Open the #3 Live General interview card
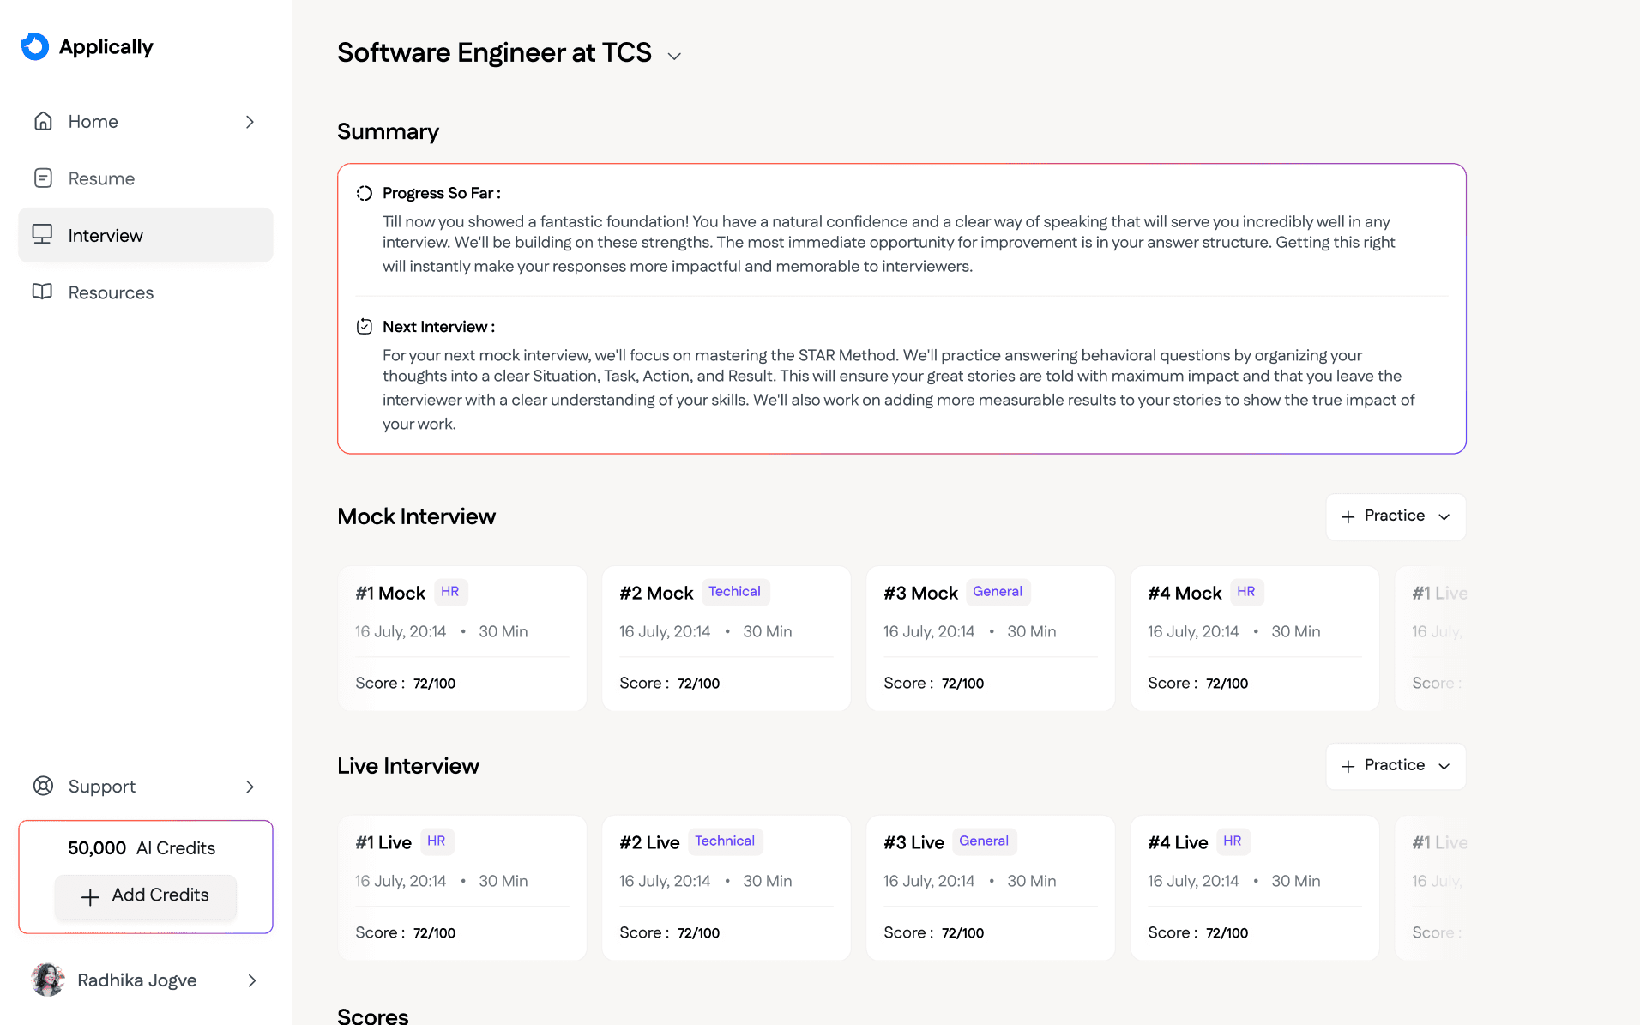This screenshot has height=1025, width=1640. pos(990,888)
